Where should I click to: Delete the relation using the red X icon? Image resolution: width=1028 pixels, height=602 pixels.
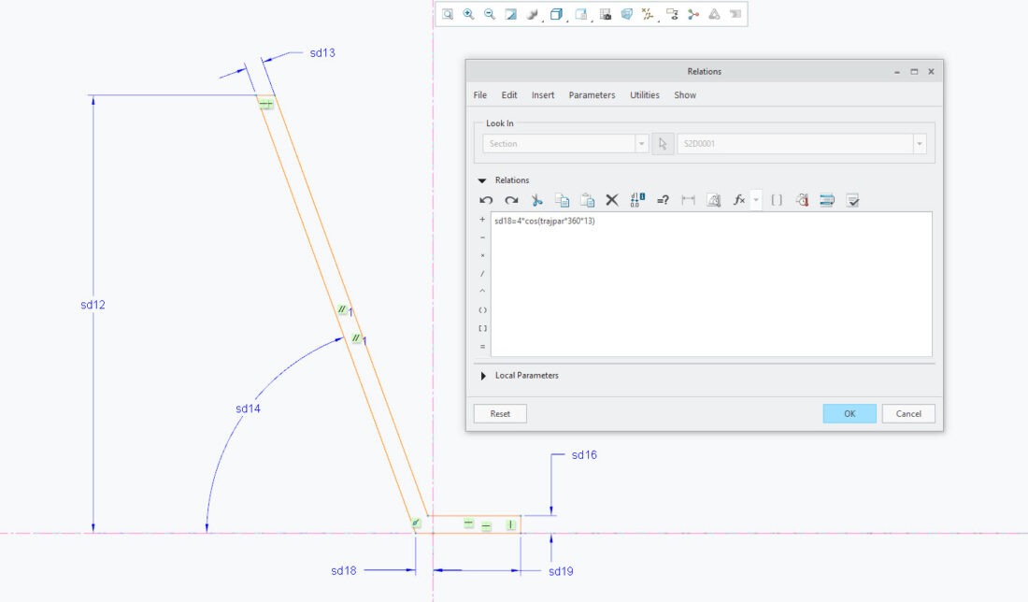pyautogui.click(x=612, y=199)
